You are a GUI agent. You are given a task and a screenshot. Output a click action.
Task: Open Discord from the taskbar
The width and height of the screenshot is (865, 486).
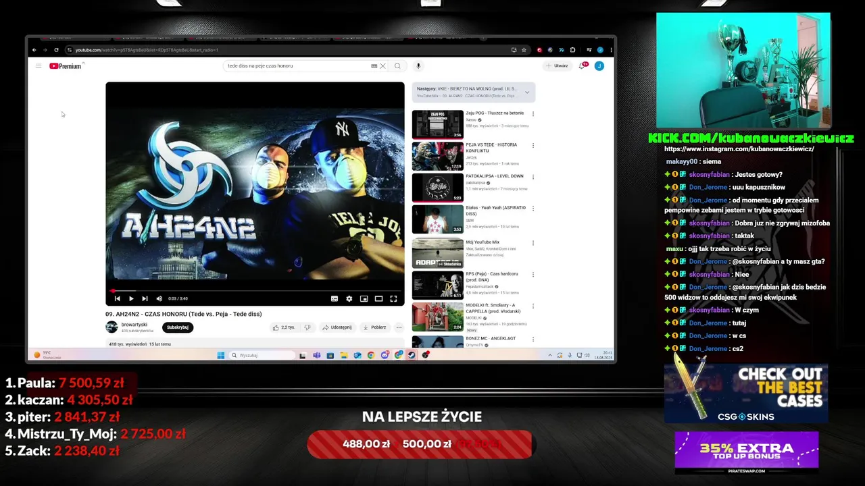[385, 355]
